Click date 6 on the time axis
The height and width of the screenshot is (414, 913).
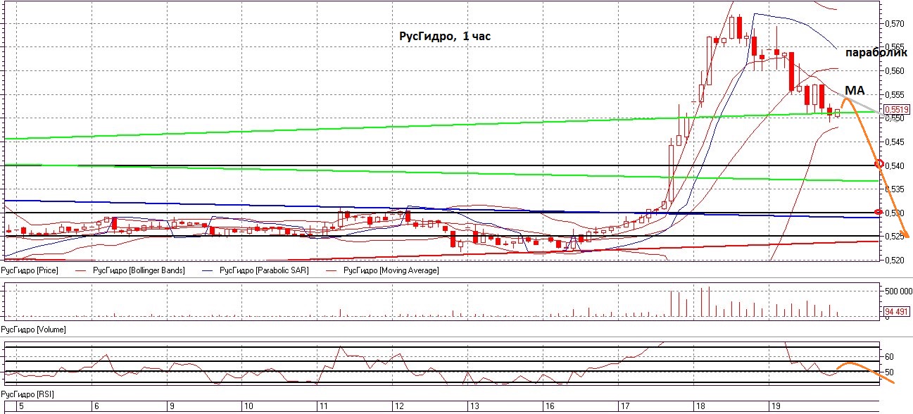[x=96, y=406]
